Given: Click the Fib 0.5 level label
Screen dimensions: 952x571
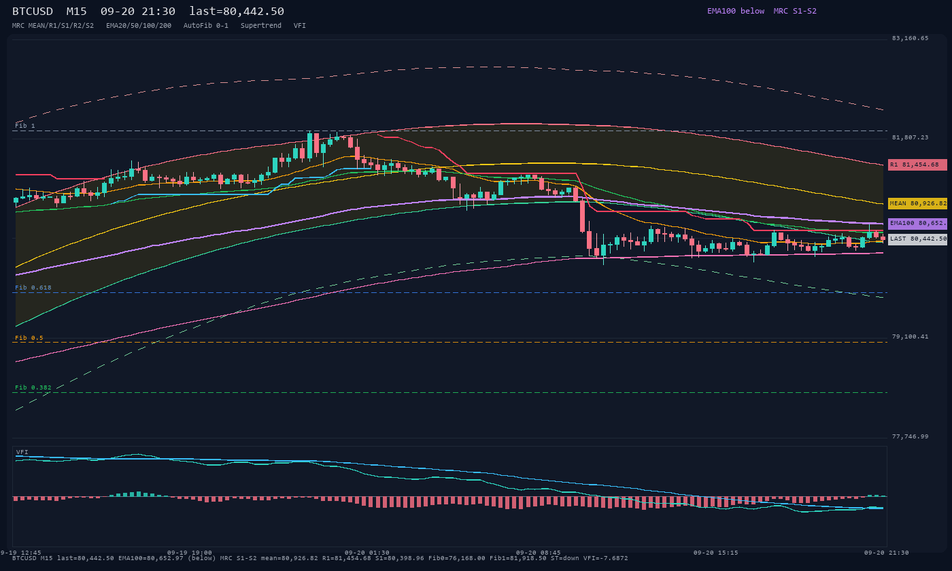Looking at the screenshot, I should point(29,338).
